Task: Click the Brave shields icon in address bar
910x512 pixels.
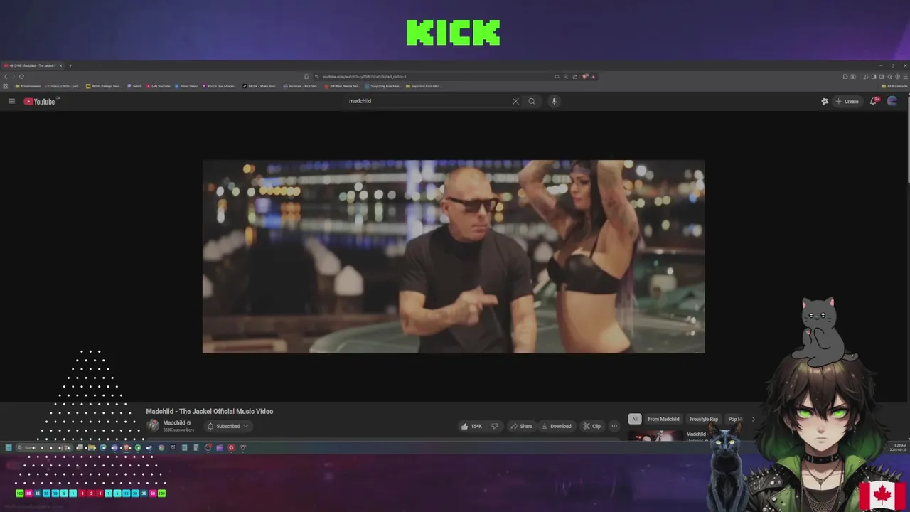Action: [x=584, y=76]
